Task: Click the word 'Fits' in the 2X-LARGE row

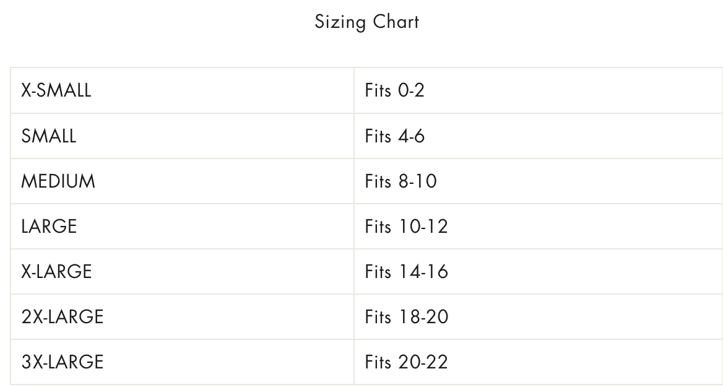Action: pos(378,317)
